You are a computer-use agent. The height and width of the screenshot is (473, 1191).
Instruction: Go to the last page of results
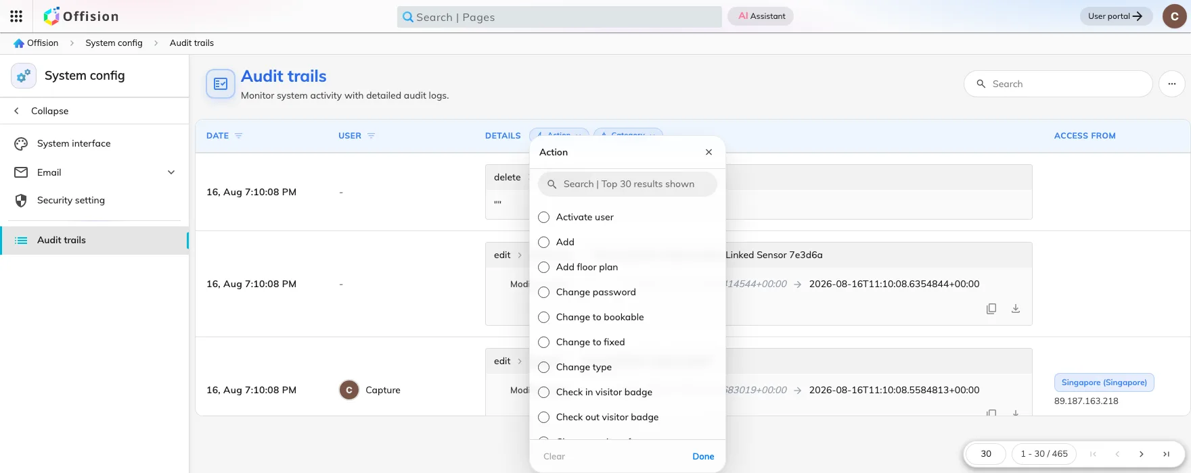click(1166, 454)
